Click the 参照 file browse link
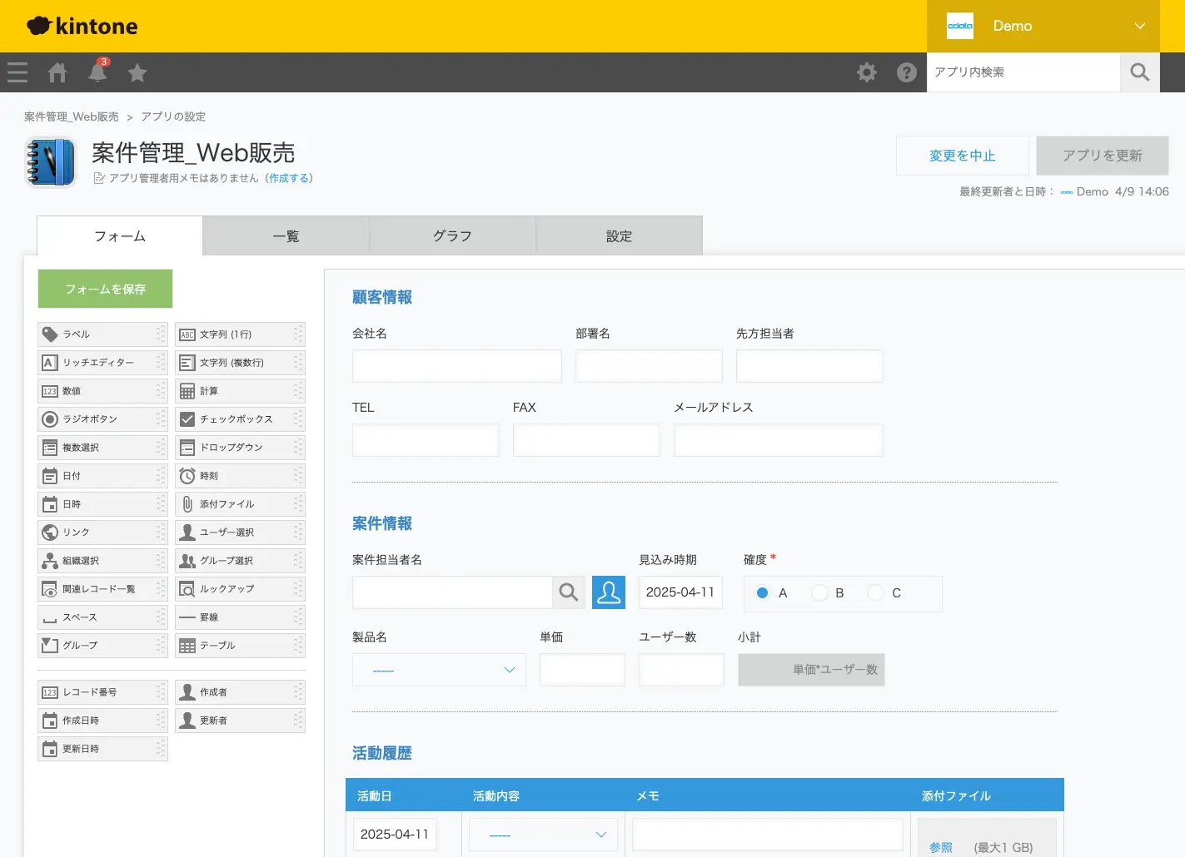The image size is (1185, 857). pyautogui.click(x=941, y=847)
